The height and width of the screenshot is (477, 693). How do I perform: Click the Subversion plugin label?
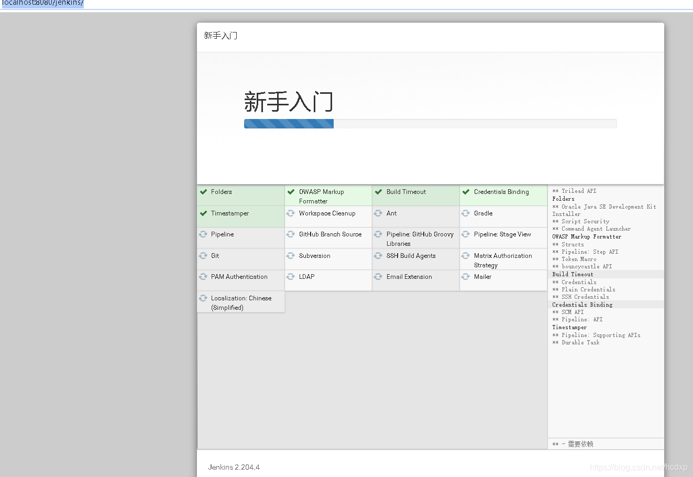click(315, 256)
